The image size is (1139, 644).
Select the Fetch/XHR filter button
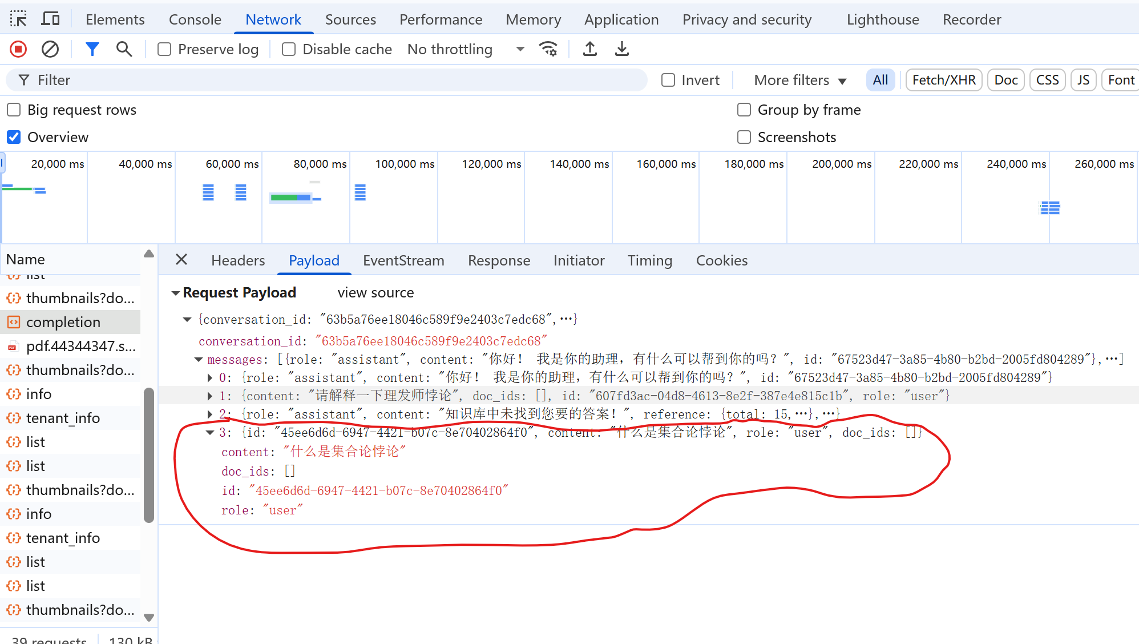(x=943, y=80)
